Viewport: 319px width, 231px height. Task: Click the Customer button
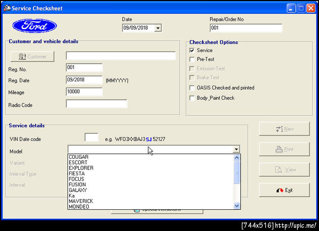(x=32, y=56)
